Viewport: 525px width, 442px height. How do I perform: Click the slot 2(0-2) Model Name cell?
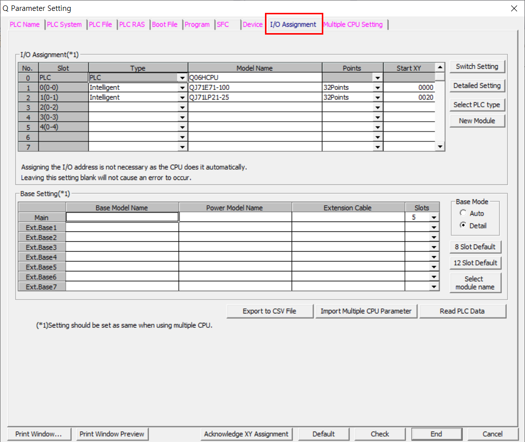[x=255, y=107]
